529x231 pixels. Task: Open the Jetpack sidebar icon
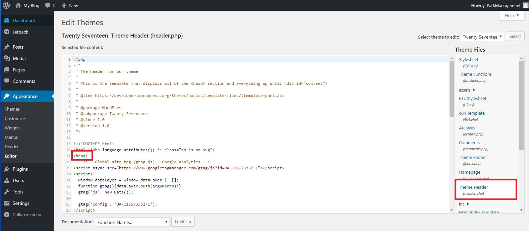pyautogui.click(x=7, y=32)
